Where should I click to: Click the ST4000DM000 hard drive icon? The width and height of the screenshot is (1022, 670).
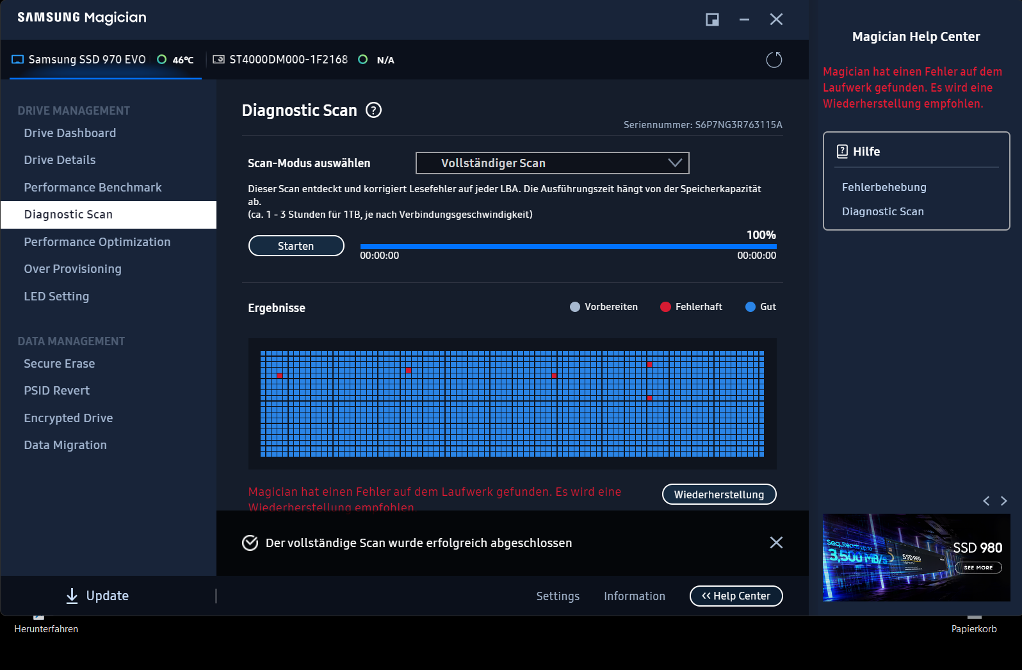coord(218,60)
